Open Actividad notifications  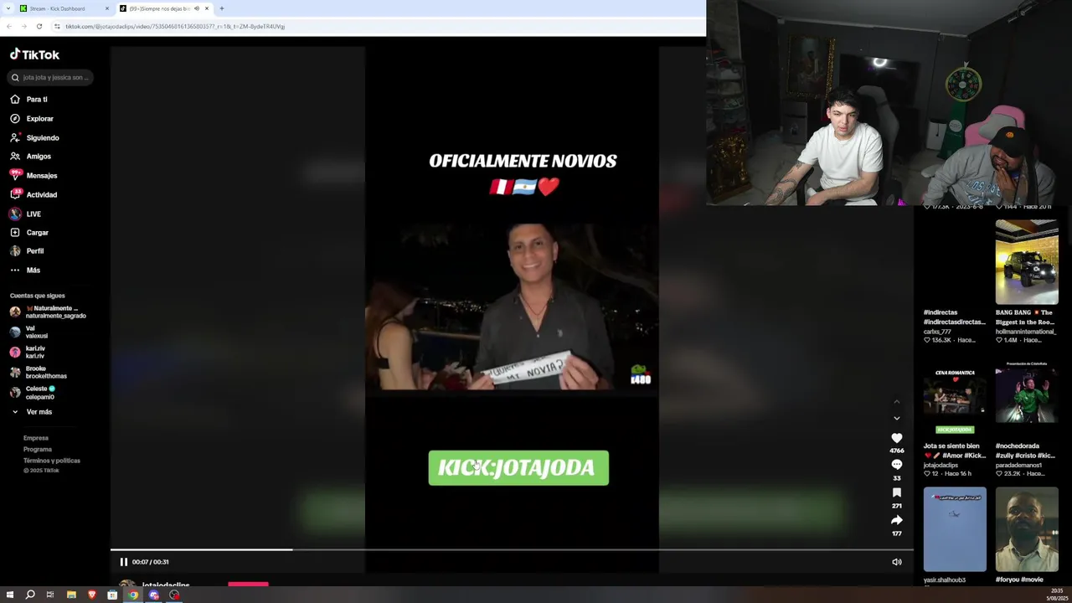pyautogui.click(x=42, y=194)
